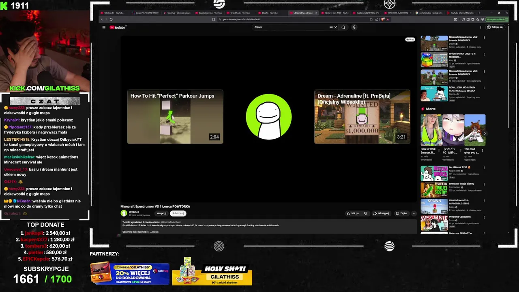
Task: Open options menu for 'Minecraft Speedrunner VS 2' video
Action: tap(484, 38)
